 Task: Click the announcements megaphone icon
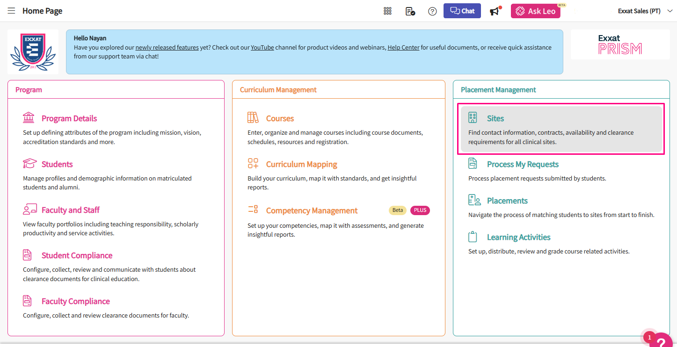click(x=495, y=11)
